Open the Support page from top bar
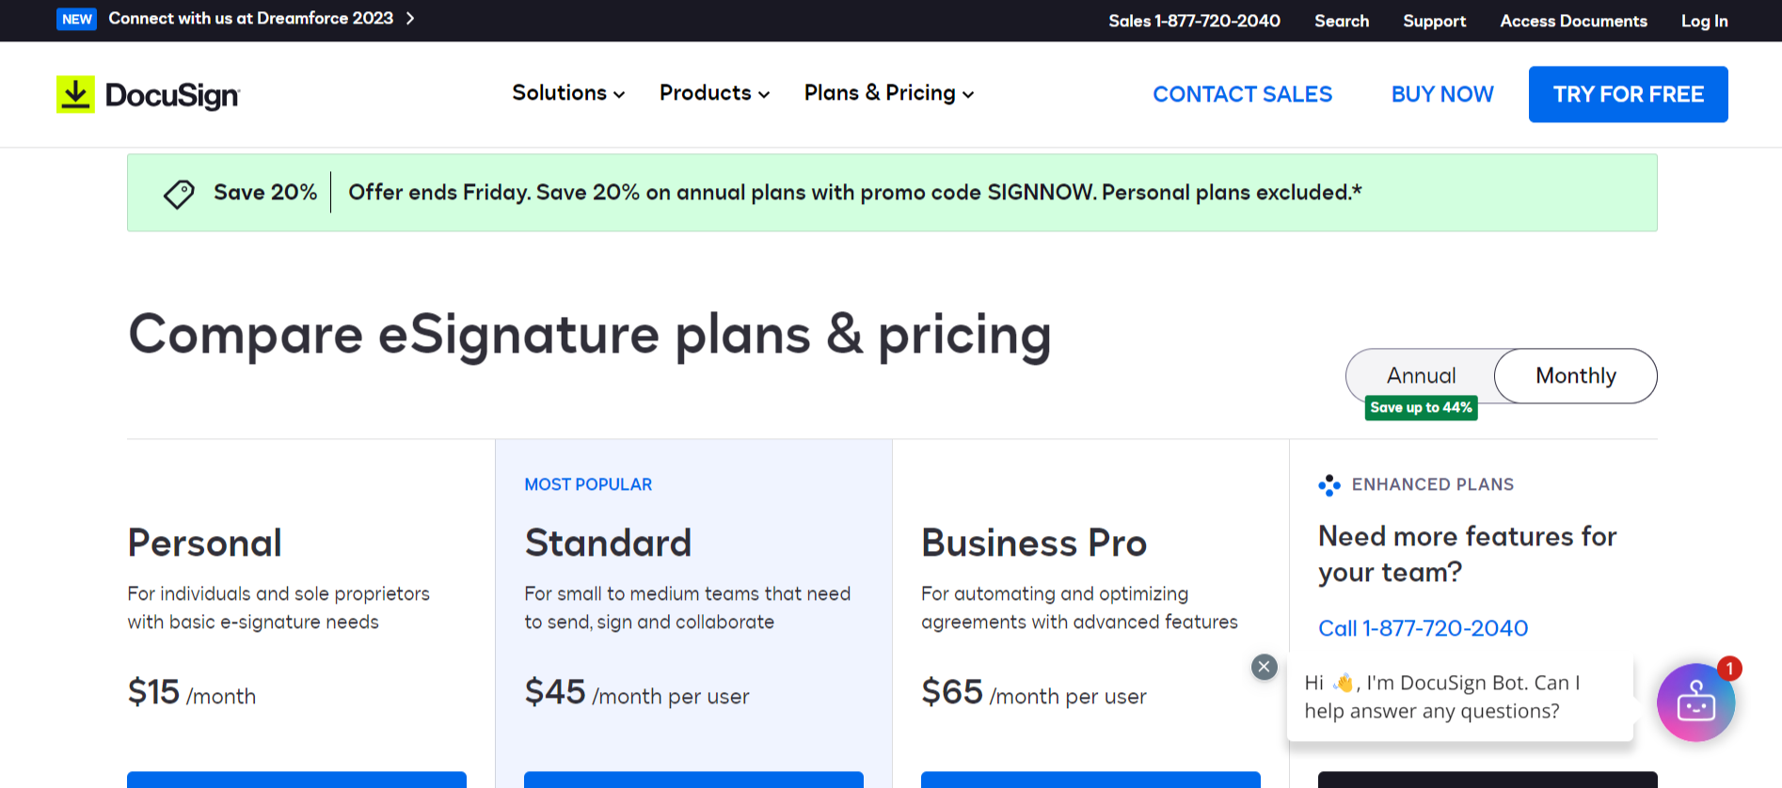Viewport: 1782px width, 788px height. click(1434, 21)
